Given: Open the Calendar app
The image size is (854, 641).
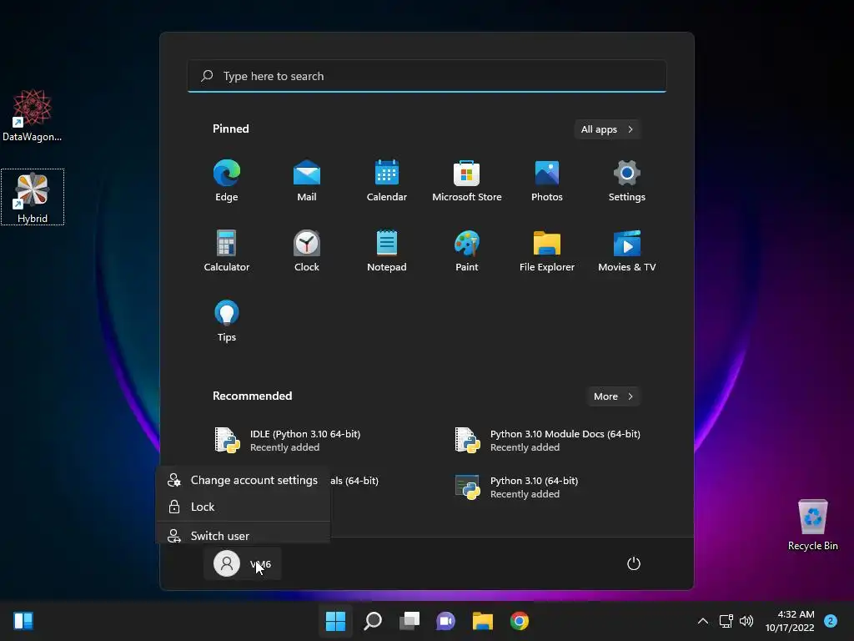Looking at the screenshot, I should click(387, 181).
